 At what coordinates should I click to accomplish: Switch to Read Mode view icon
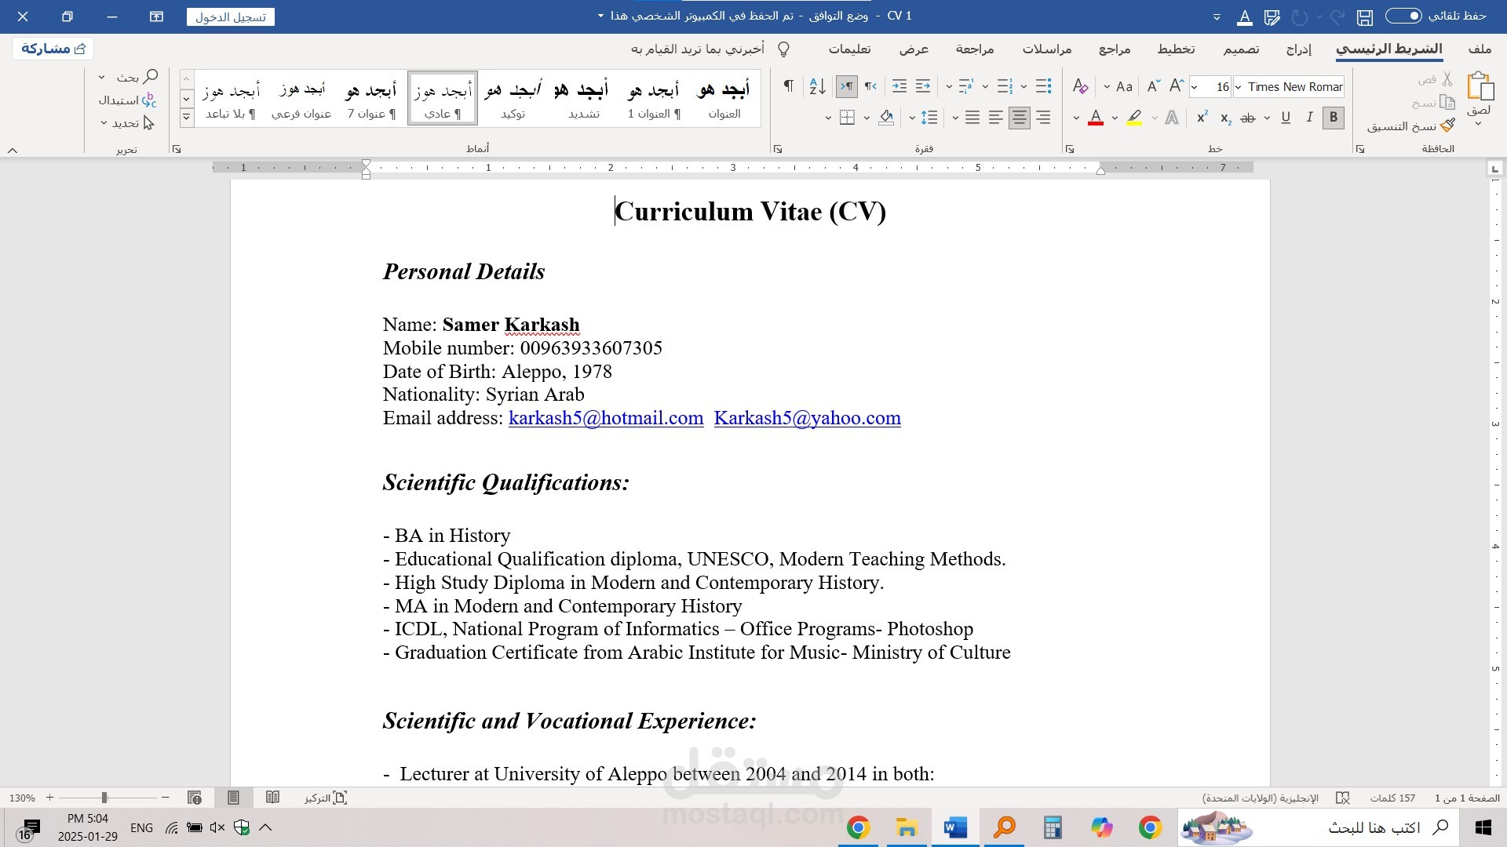click(x=272, y=798)
